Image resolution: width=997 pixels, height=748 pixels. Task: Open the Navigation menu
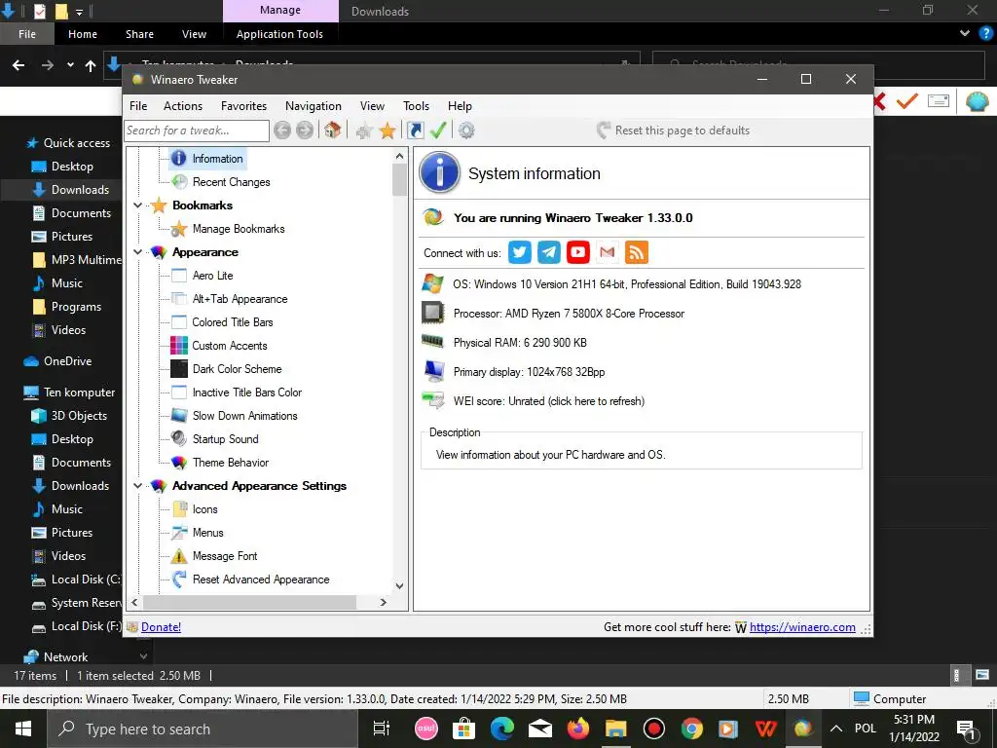(x=313, y=106)
